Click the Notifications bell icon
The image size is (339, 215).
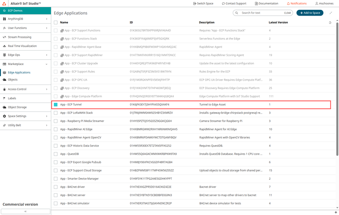(x=288, y=4)
